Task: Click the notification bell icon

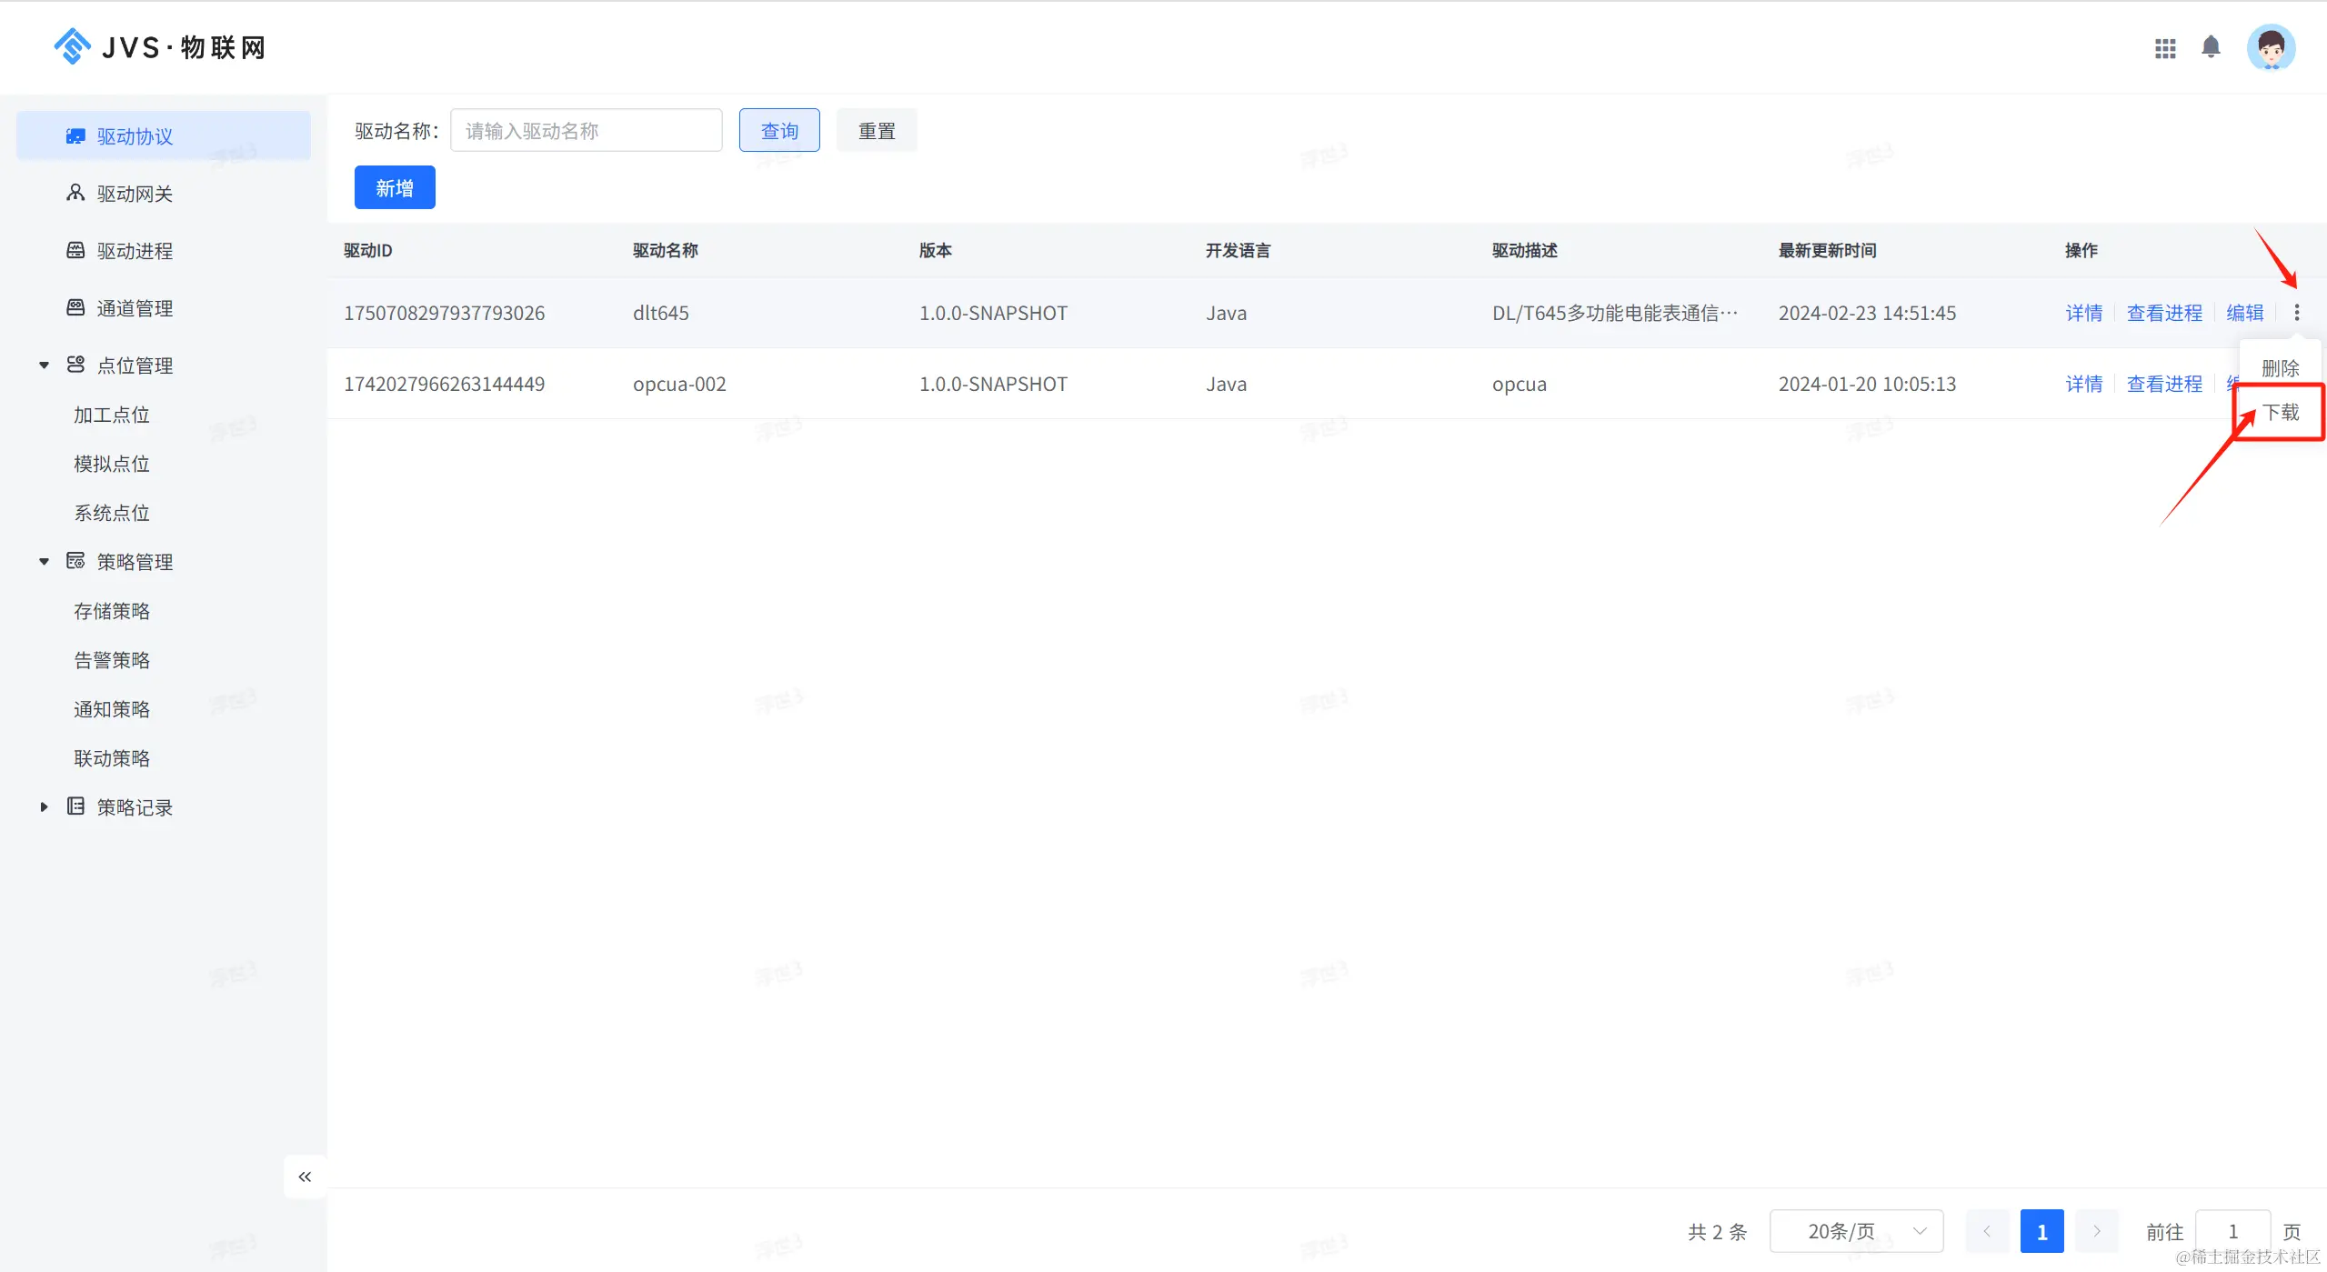Action: 2211,47
